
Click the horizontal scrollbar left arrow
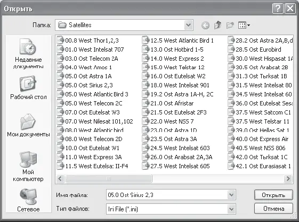[60, 178]
